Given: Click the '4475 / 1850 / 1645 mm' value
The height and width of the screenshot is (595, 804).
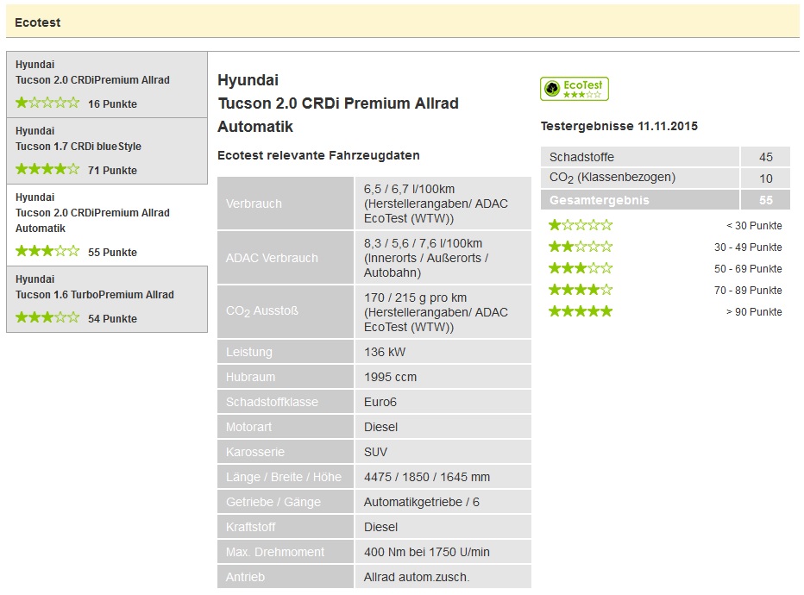Looking at the screenshot, I should click(427, 477).
